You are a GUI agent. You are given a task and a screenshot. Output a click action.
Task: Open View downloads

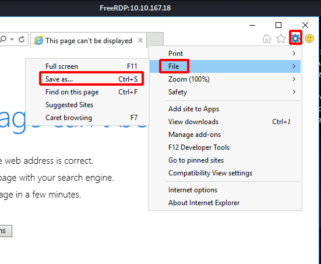[x=225, y=122]
